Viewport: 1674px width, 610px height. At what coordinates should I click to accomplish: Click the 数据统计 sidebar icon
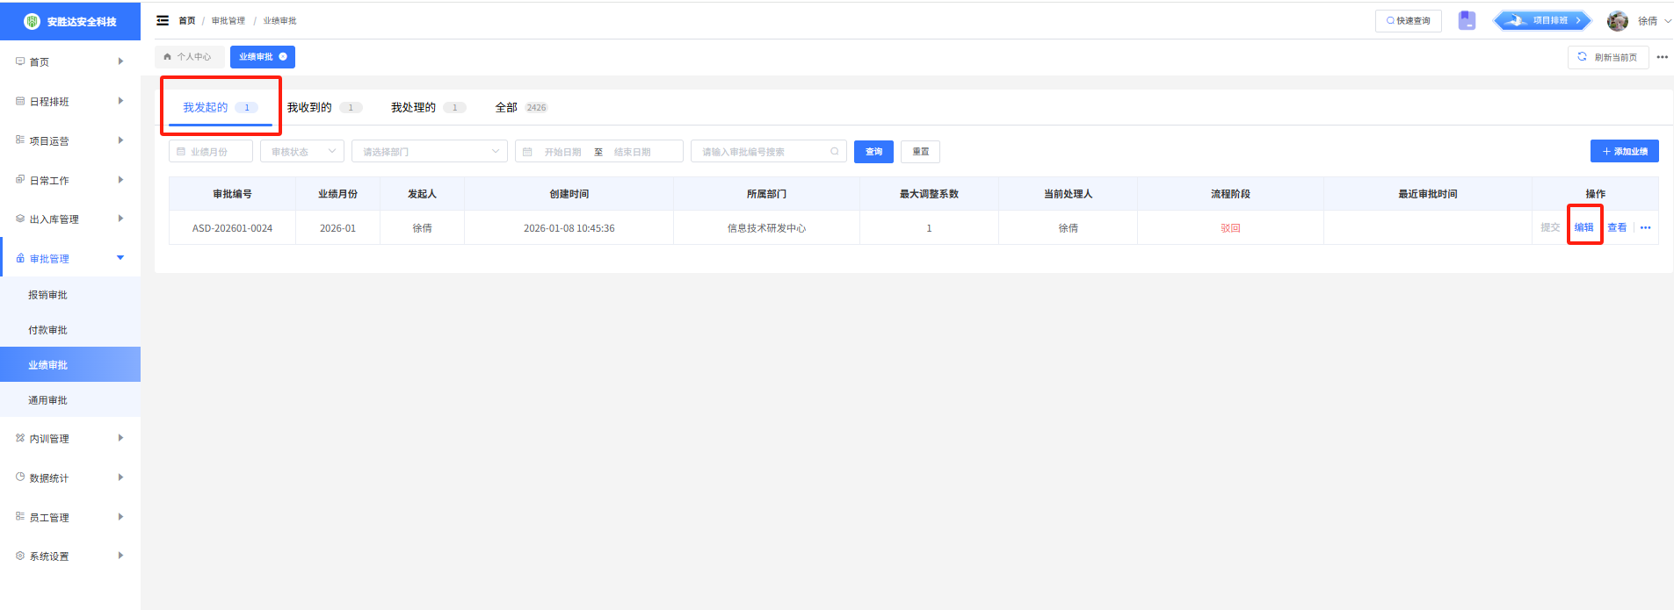(x=20, y=477)
